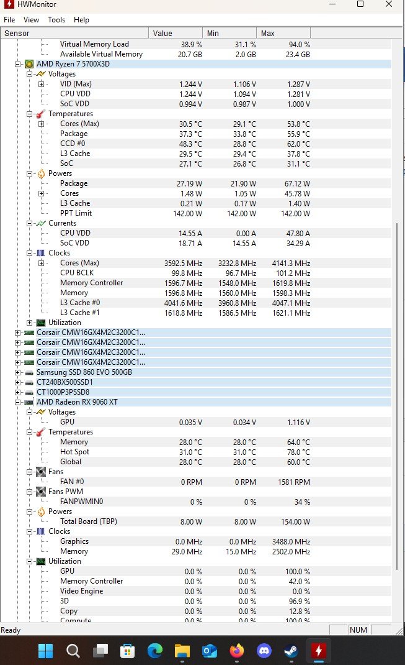This screenshot has height=665, width=405.
Task: Click the 1581 RPM fan max value
Action: point(294,482)
